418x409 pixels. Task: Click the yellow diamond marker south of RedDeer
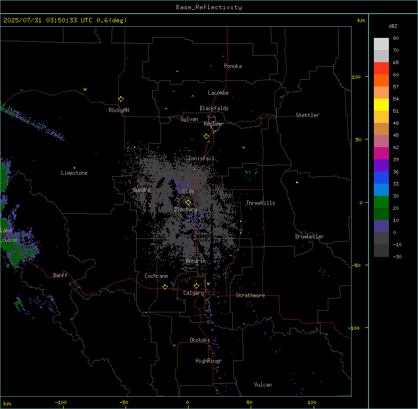[x=206, y=136]
